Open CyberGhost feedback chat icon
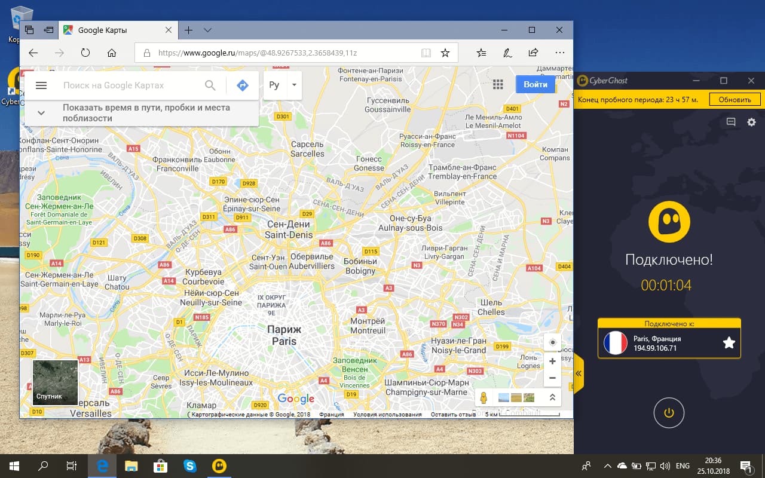 (731, 122)
